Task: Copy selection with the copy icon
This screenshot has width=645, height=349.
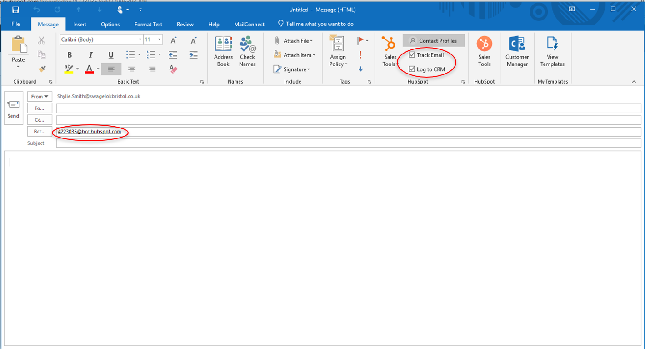Action: pyautogui.click(x=41, y=55)
